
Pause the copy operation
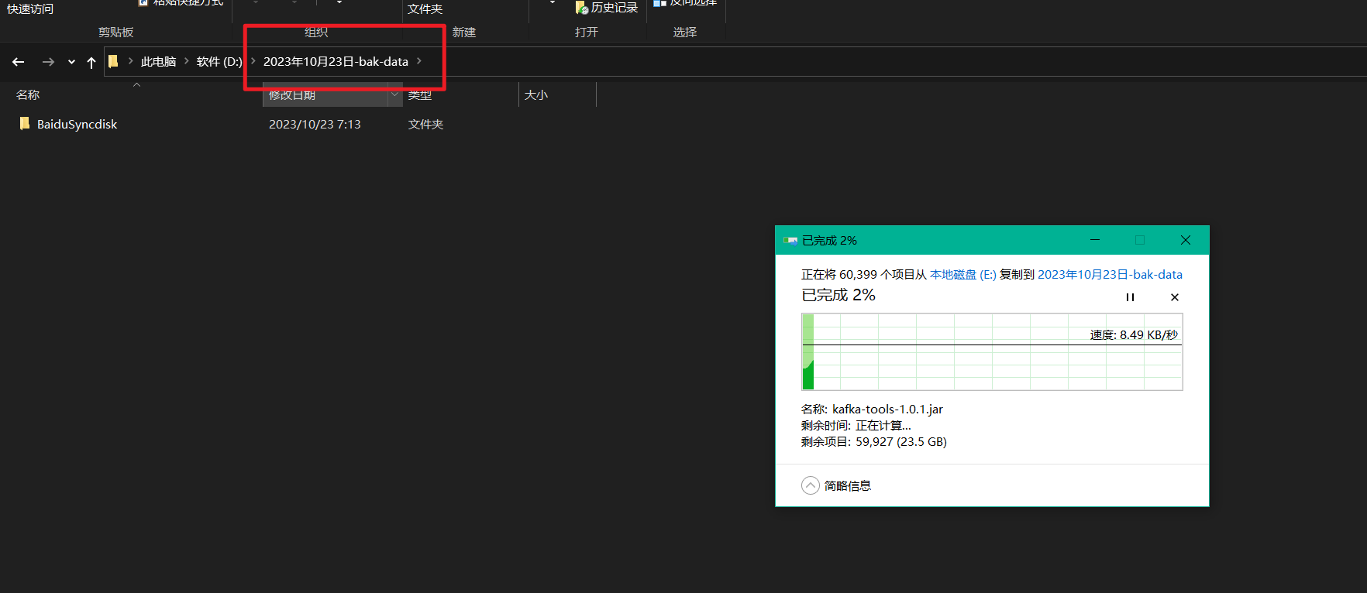1130,297
